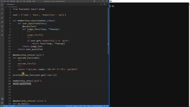This screenshot has height=107, width=190.
Task: Change the file encoding UTF-8 in the status bar
Action: click(x=80, y=106)
